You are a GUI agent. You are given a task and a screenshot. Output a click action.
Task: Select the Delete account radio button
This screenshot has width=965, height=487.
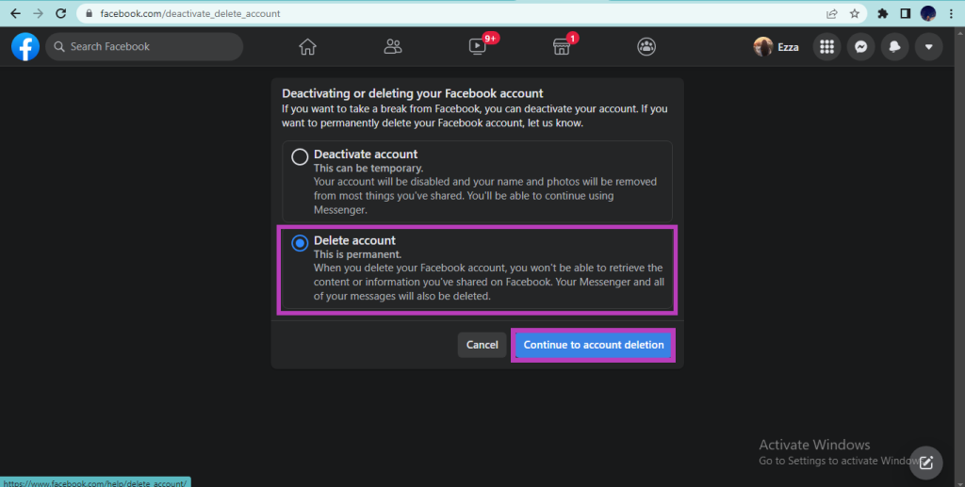(300, 243)
